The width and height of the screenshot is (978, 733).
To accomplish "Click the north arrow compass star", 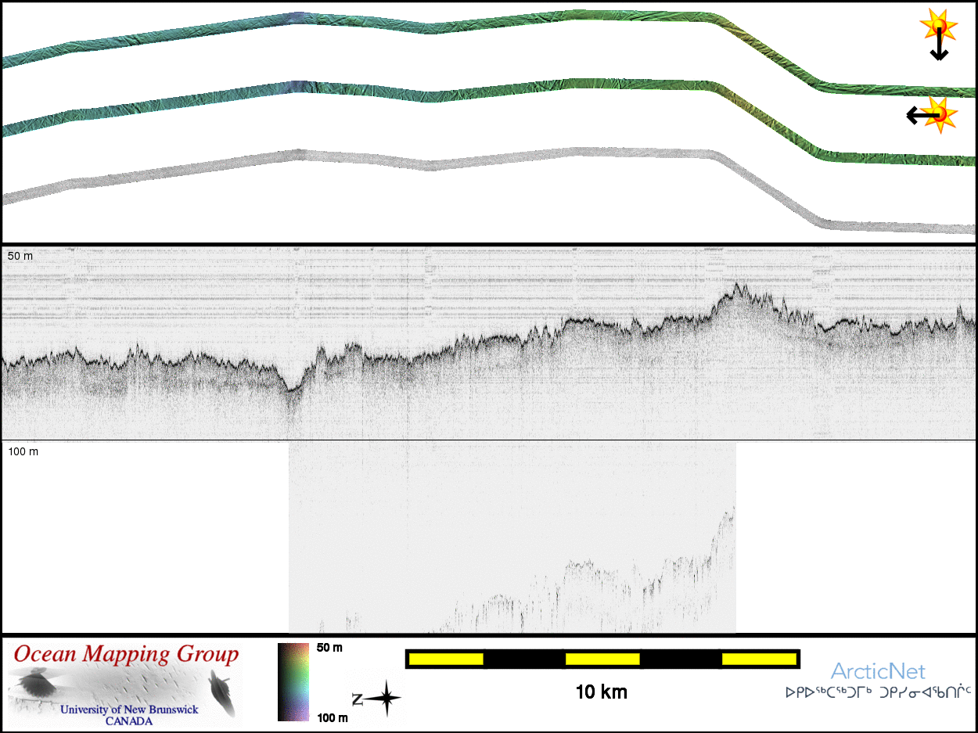I will (387, 699).
